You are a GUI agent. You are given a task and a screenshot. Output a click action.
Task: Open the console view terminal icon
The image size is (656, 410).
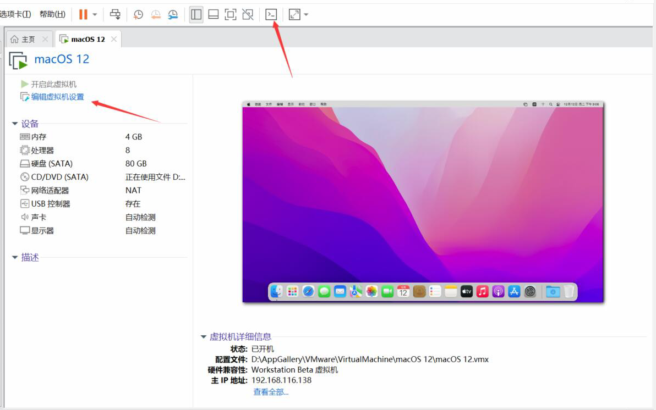(x=271, y=15)
